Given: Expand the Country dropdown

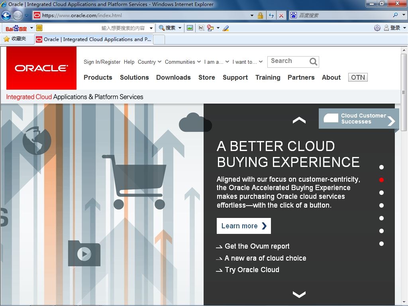Looking at the screenshot, I should [x=150, y=62].
